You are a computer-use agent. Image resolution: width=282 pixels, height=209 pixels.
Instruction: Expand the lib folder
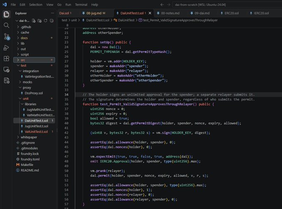click(34, 43)
